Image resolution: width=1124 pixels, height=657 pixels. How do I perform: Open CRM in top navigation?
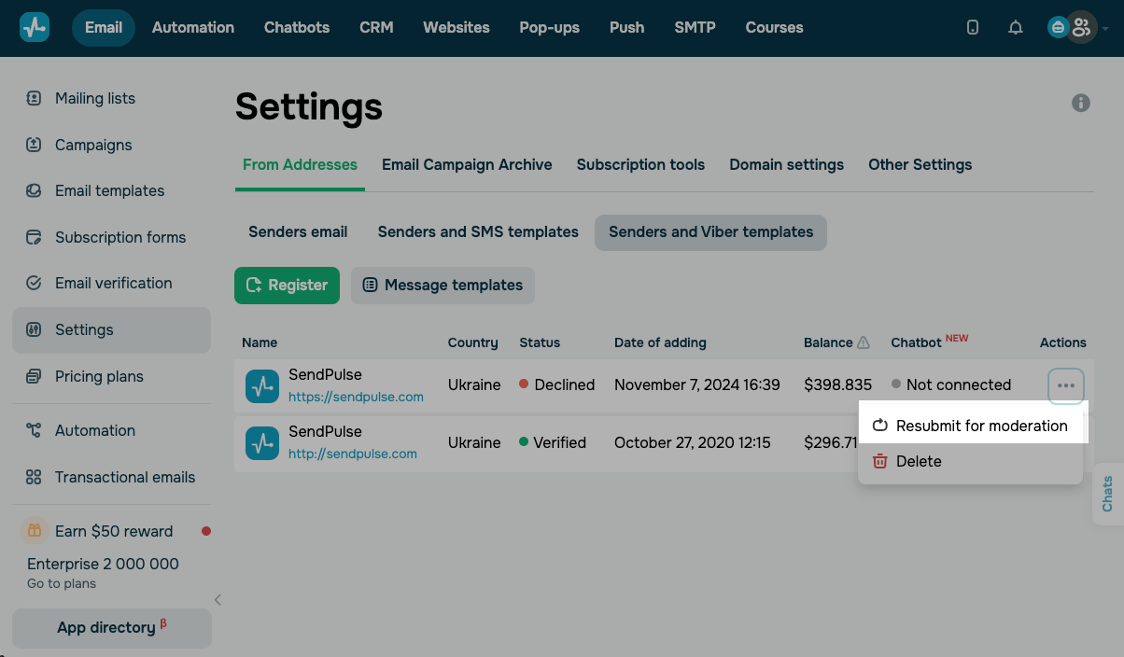click(376, 28)
